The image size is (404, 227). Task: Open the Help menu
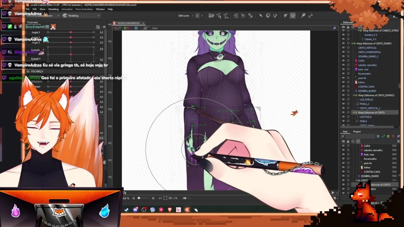[x=110, y=9]
